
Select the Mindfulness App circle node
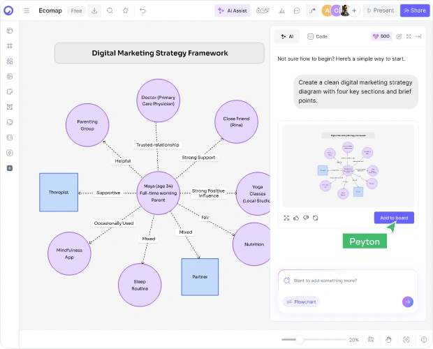[69, 253]
